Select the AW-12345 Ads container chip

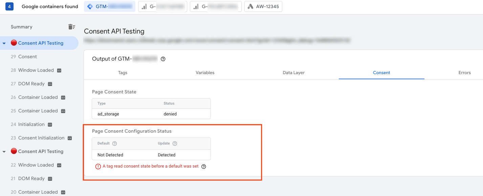pyautogui.click(x=263, y=6)
